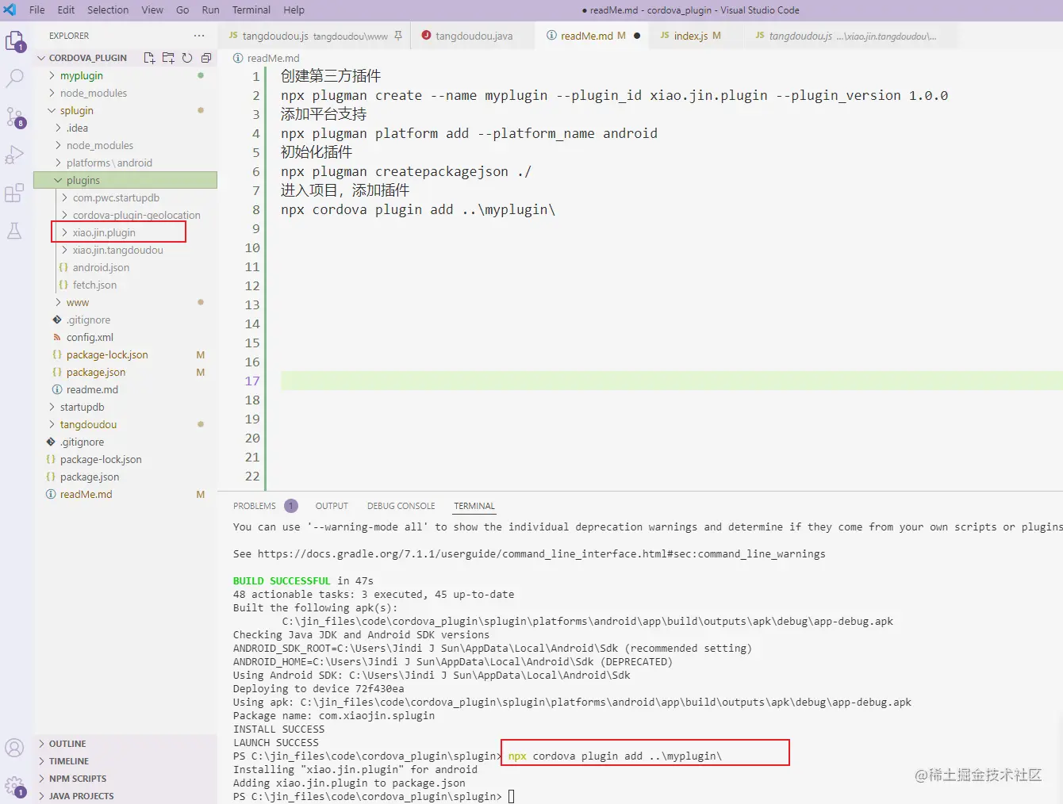Click the terminal prompt cursor
This screenshot has height=804, width=1063.
click(512, 796)
